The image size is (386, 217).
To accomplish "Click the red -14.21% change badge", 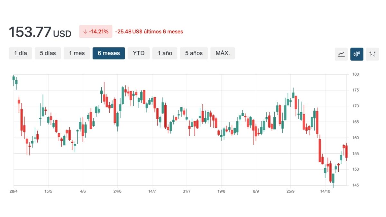I will pos(96,32).
